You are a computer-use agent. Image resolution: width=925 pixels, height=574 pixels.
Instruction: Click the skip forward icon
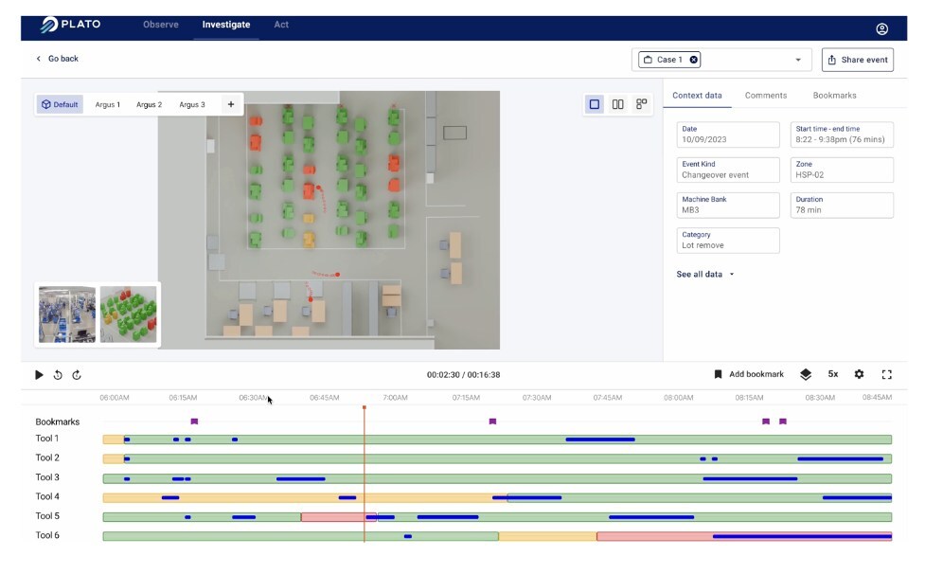click(x=77, y=374)
